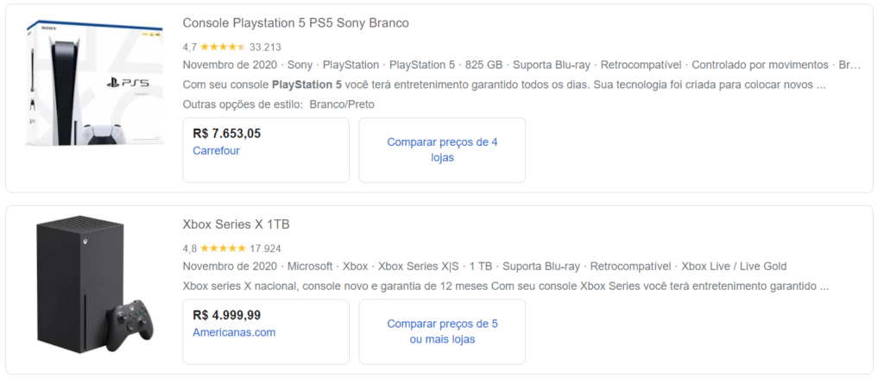Image resolution: width=884 pixels, height=385 pixels.
Task: Choose the Branco/Preto style option
Action: pos(341,104)
